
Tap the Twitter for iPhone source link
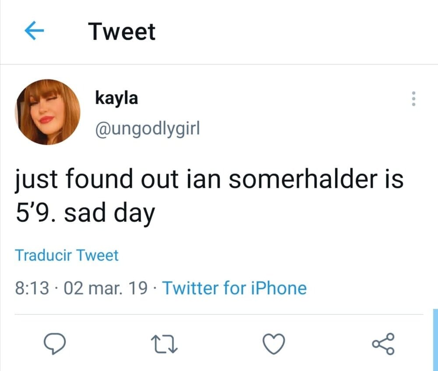coord(234,288)
